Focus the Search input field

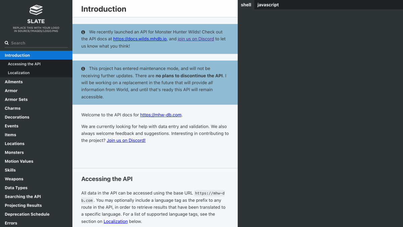(36, 43)
